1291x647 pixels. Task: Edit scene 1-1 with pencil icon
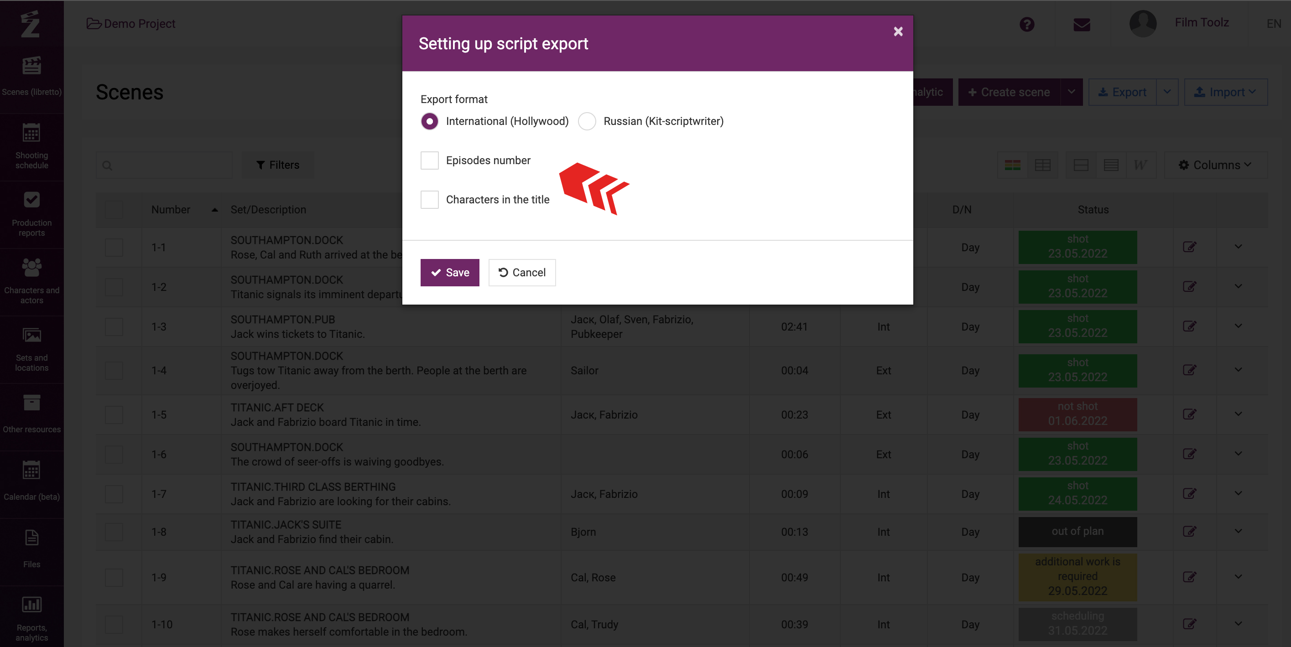pos(1189,247)
